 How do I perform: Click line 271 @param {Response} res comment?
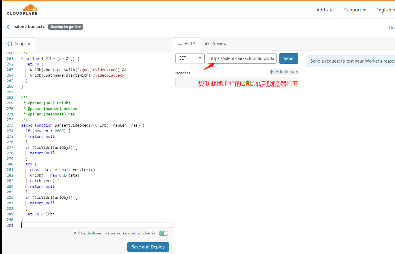(49, 114)
